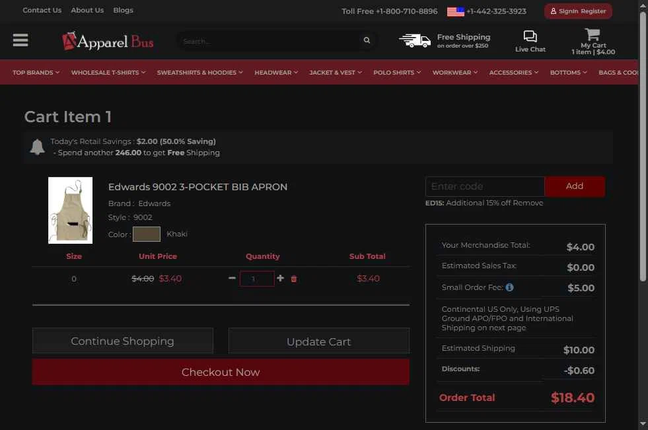Expand SWEATSHIRTS & HOODIES menu

pyautogui.click(x=200, y=72)
